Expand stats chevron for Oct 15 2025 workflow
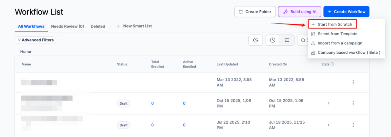 click(x=328, y=103)
